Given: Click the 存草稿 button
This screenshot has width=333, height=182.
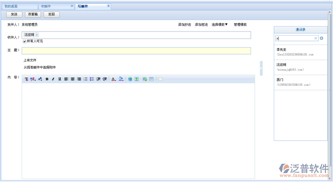Looking at the screenshot, I should [x=33, y=15].
